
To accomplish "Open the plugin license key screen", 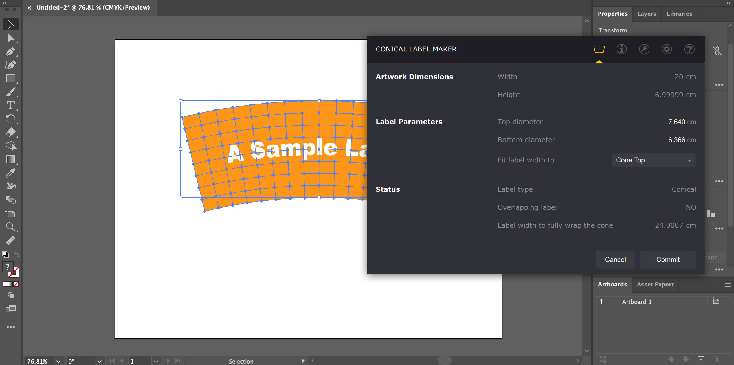I will [x=644, y=49].
